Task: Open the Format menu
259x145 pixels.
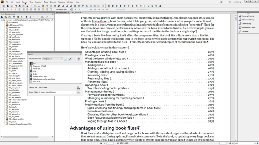Action: click(x=24, y=2)
